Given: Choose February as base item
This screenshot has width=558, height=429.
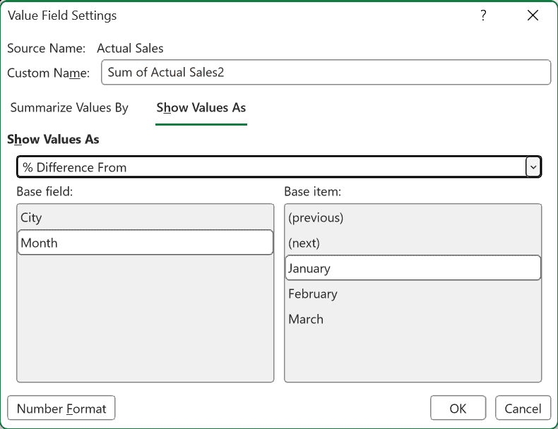Looking at the screenshot, I should click(412, 294).
